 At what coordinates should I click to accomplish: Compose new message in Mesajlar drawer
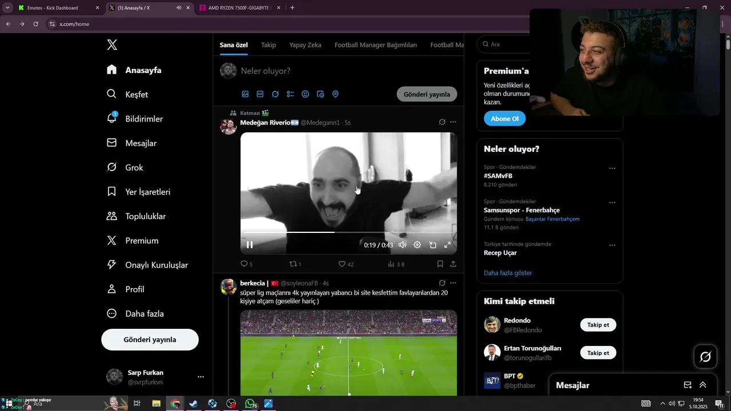coord(688,385)
